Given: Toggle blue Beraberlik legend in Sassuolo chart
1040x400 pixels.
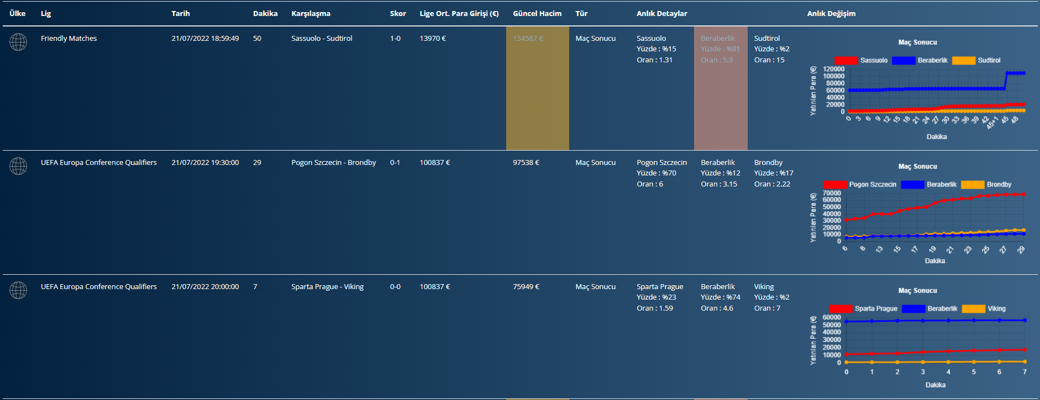Looking at the screenshot, I should click(x=904, y=61).
